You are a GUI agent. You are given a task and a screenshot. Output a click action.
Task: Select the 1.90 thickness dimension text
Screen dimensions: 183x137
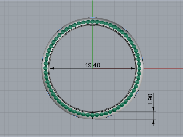(150, 100)
